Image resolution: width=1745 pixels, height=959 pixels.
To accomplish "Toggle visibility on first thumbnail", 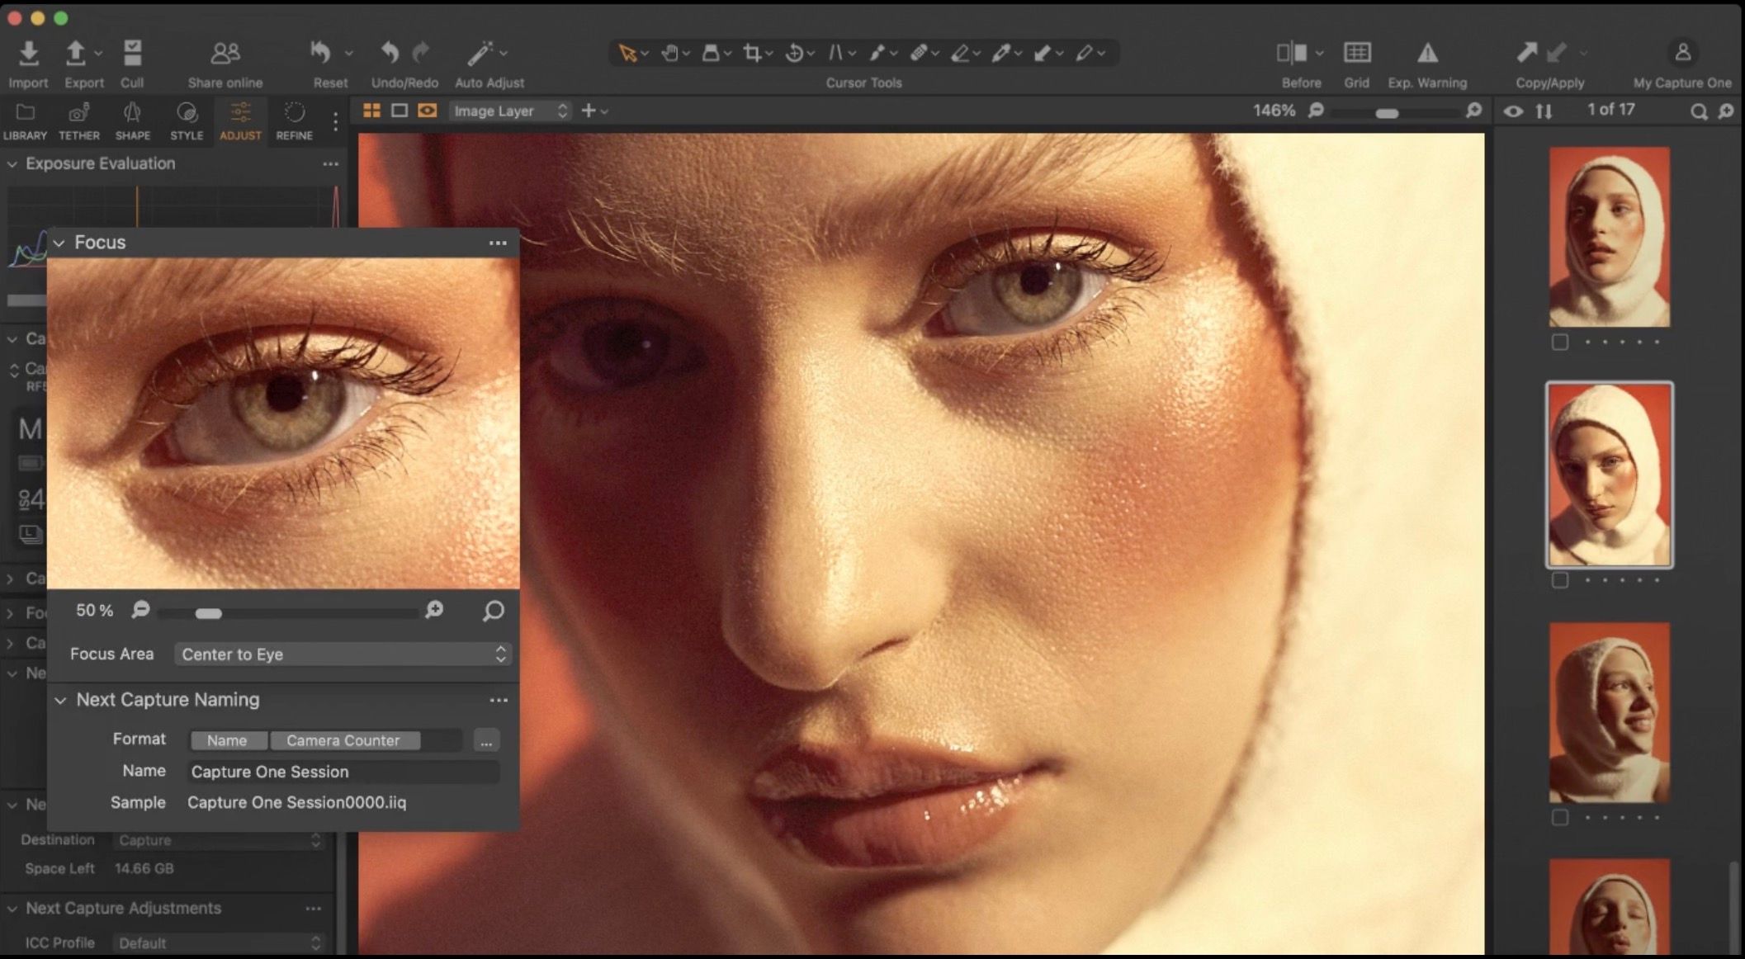I will (1561, 342).
